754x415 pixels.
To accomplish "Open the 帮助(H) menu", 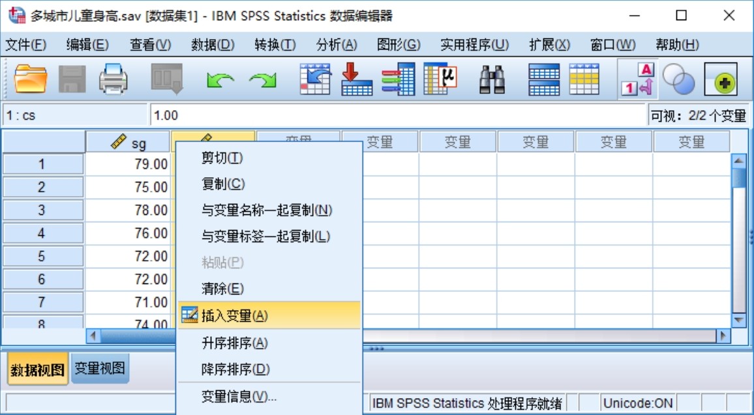I will [677, 45].
